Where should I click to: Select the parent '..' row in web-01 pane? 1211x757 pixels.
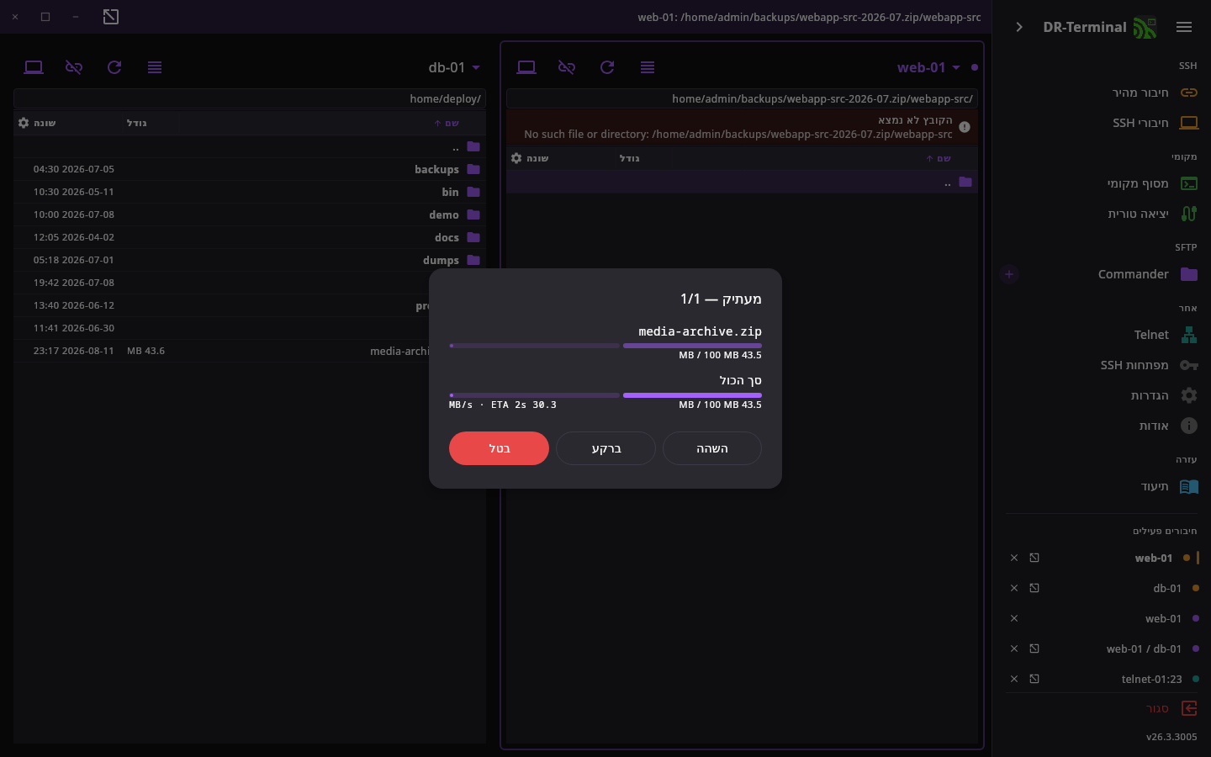coord(743,182)
